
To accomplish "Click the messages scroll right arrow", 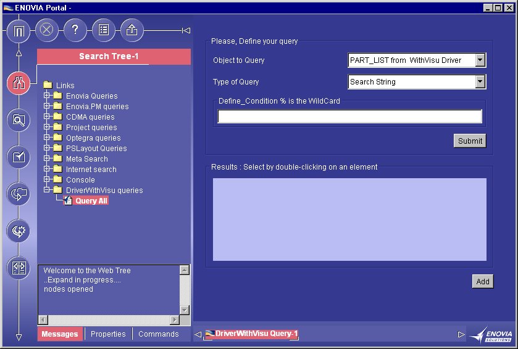I will [x=175, y=319].
